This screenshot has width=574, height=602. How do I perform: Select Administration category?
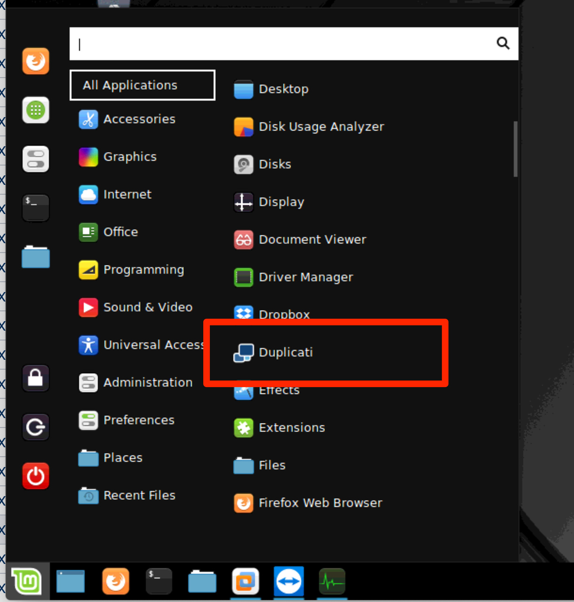pos(136,382)
